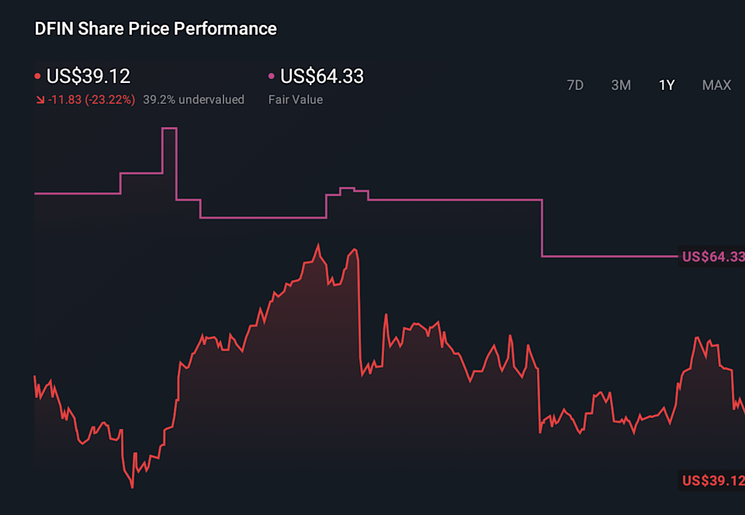Switch to the 3M time range
The width and height of the screenshot is (745, 515).
621,85
